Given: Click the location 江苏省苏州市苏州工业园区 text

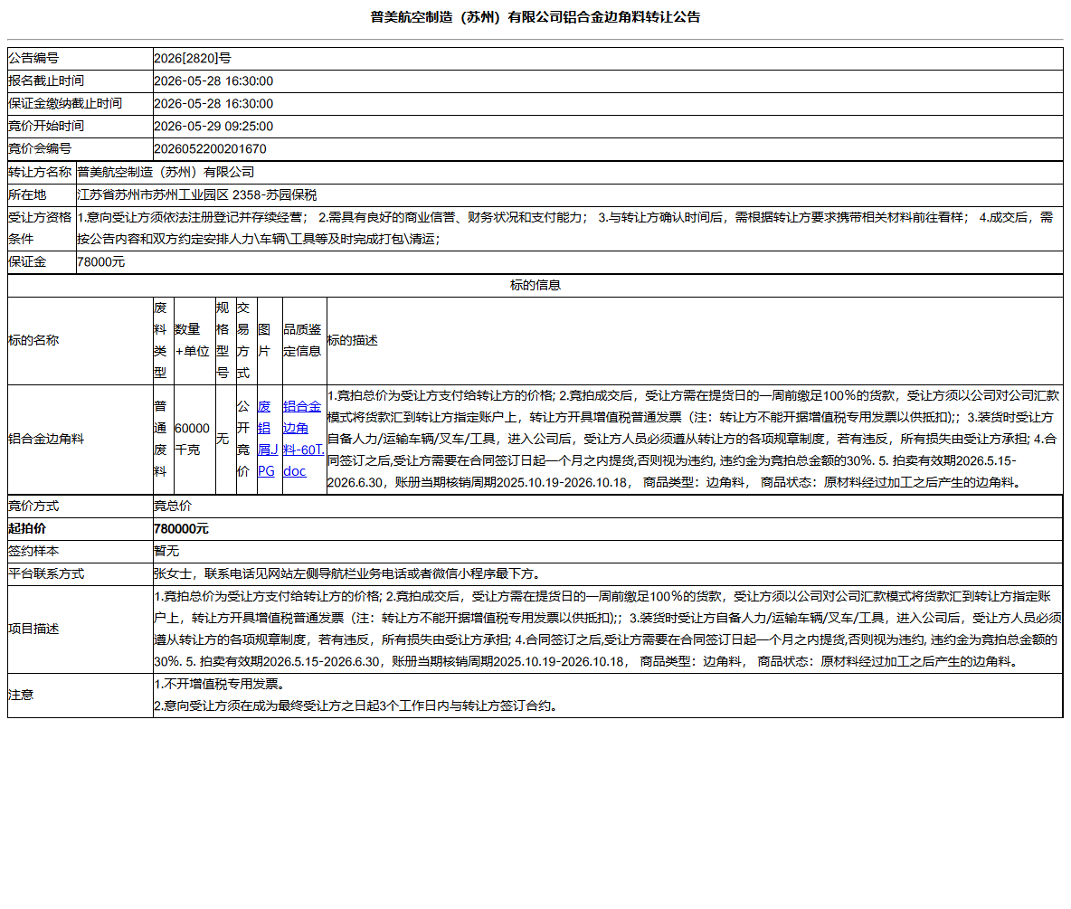Looking at the screenshot, I should (x=196, y=195).
